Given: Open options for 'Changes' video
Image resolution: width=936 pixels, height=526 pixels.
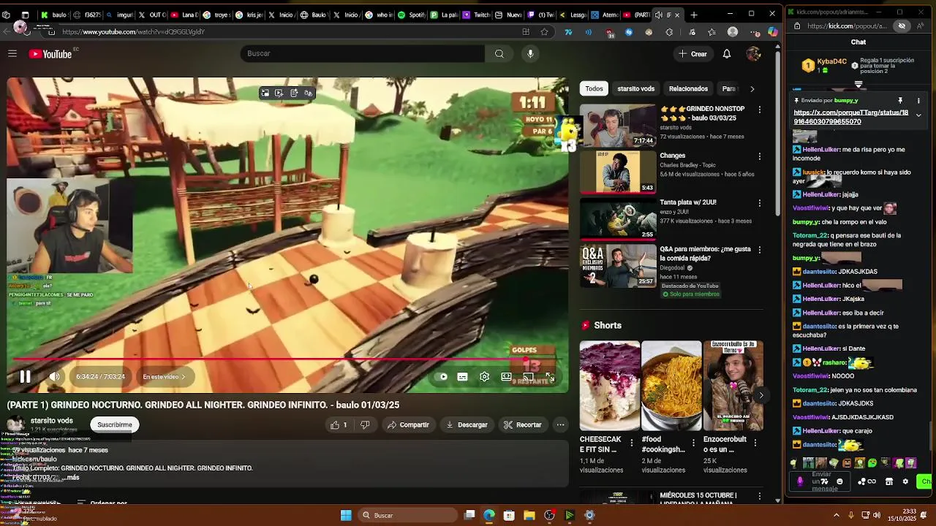Looking at the screenshot, I should click(759, 156).
